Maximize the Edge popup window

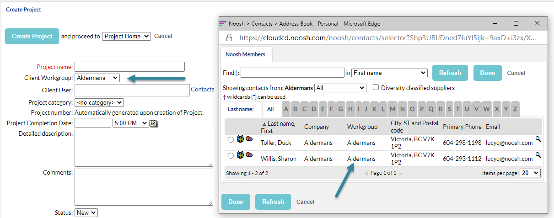(516, 23)
